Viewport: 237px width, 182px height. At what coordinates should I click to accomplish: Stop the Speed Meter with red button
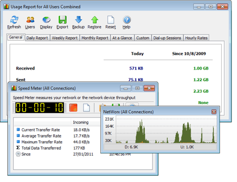73,108
